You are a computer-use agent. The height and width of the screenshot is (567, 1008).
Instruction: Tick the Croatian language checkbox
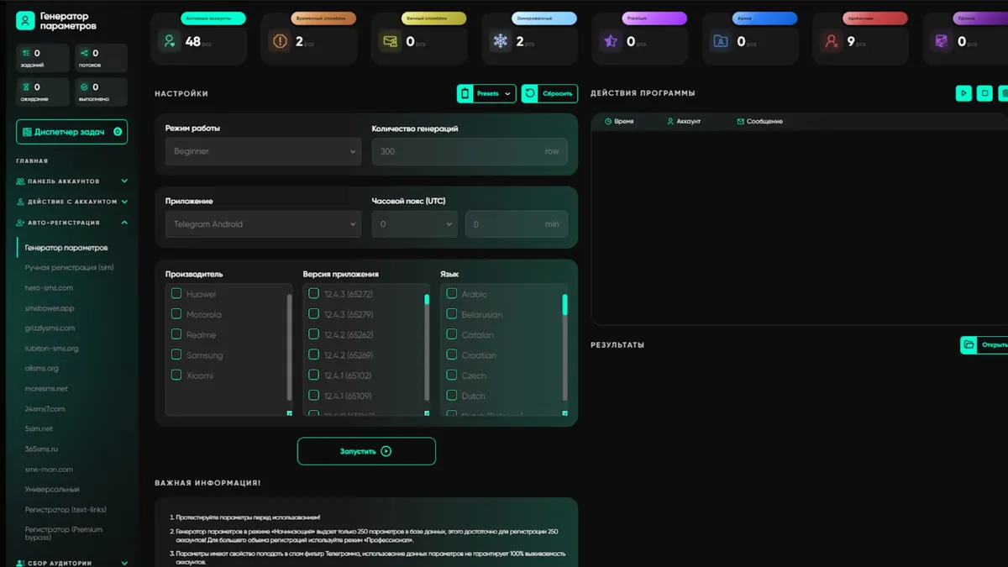click(x=452, y=354)
